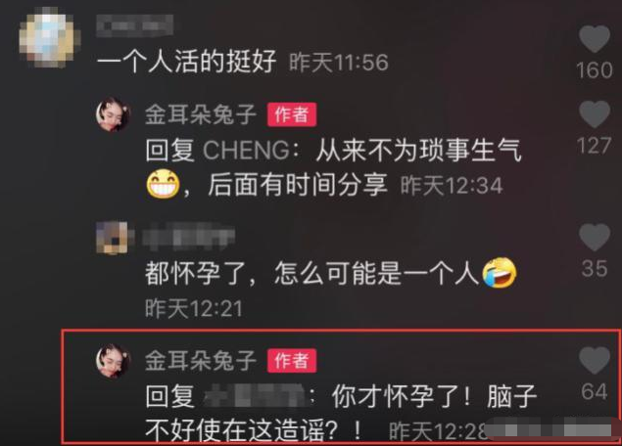Open 金耳朵兔子 avatar in the first reply
The width and height of the screenshot is (622, 446).
(x=114, y=114)
